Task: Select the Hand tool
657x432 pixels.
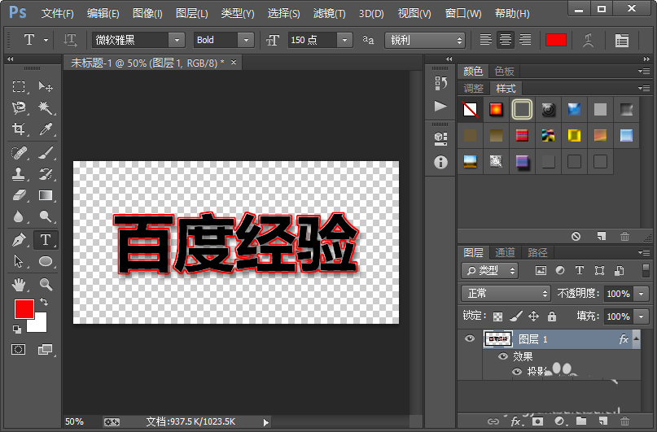Action: [x=19, y=285]
